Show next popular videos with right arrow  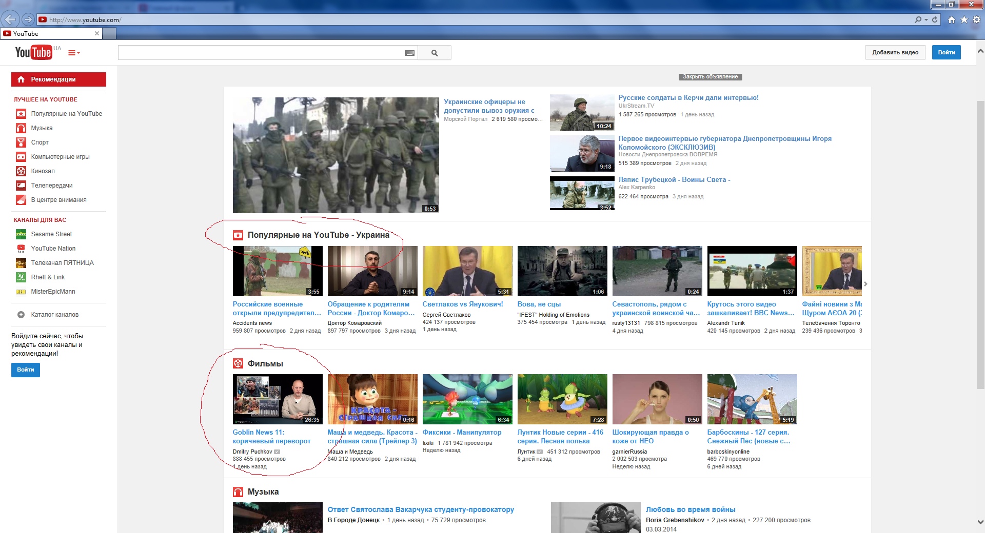tap(865, 284)
